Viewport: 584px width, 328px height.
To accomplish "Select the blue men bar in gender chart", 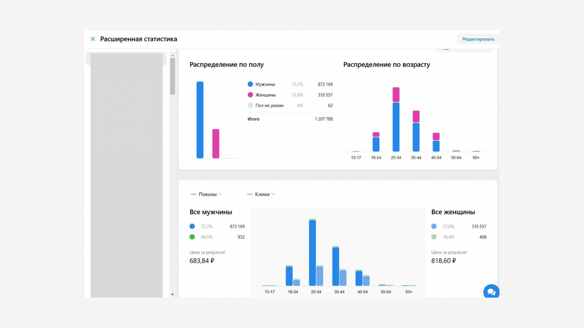I will pos(200,120).
